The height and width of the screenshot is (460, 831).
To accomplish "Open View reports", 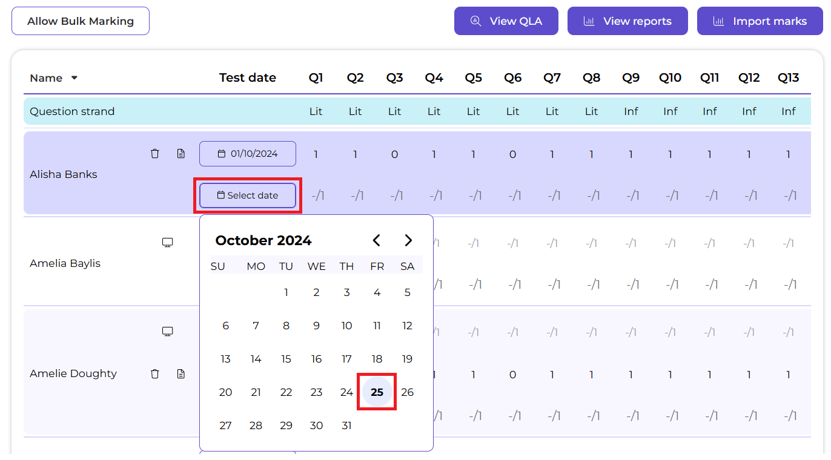I will click(x=627, y=21).
